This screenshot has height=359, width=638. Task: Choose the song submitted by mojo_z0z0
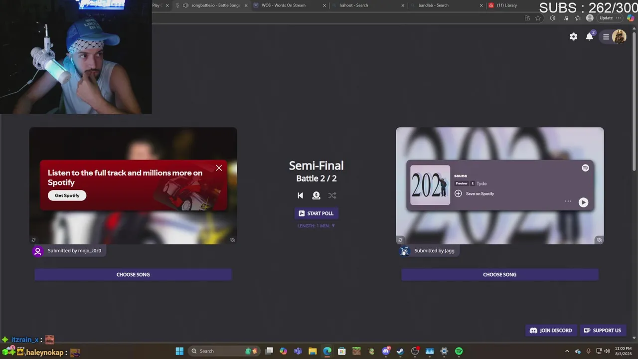point(133,274)
